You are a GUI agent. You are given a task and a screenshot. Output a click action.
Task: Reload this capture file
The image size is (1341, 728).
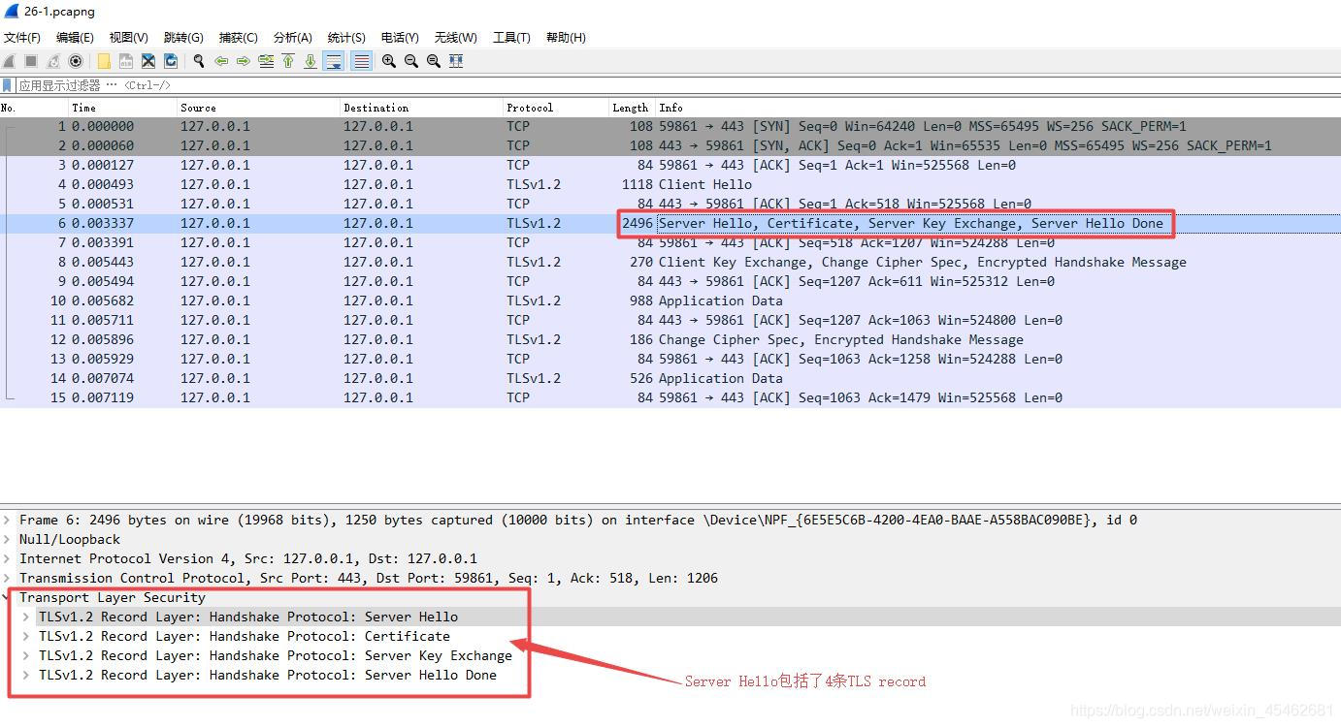(170, 60)
